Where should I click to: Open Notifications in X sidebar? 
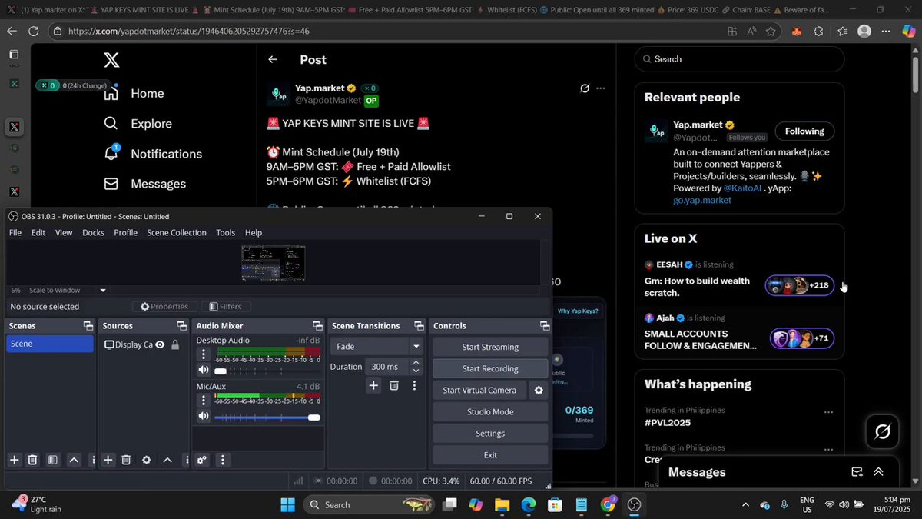click(153, 154)
